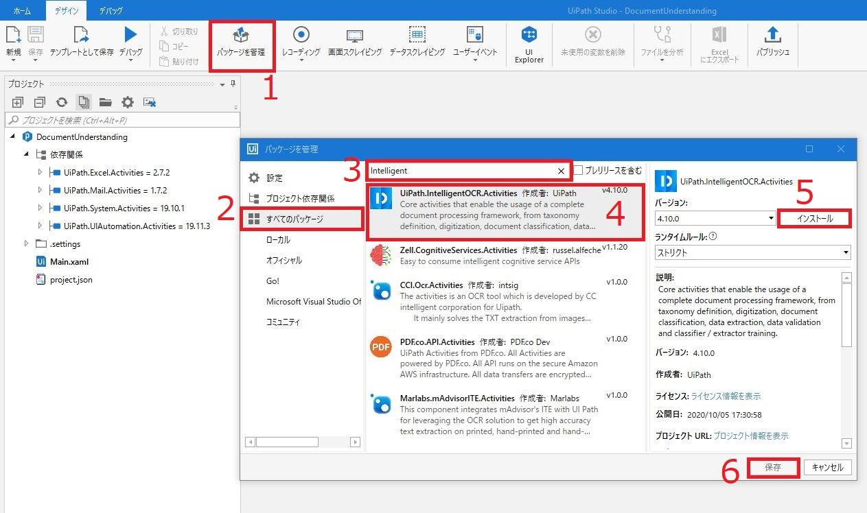Collapse all in Project panel toolbar
Screen dimensions: 867x513
[x=40, y=102]
